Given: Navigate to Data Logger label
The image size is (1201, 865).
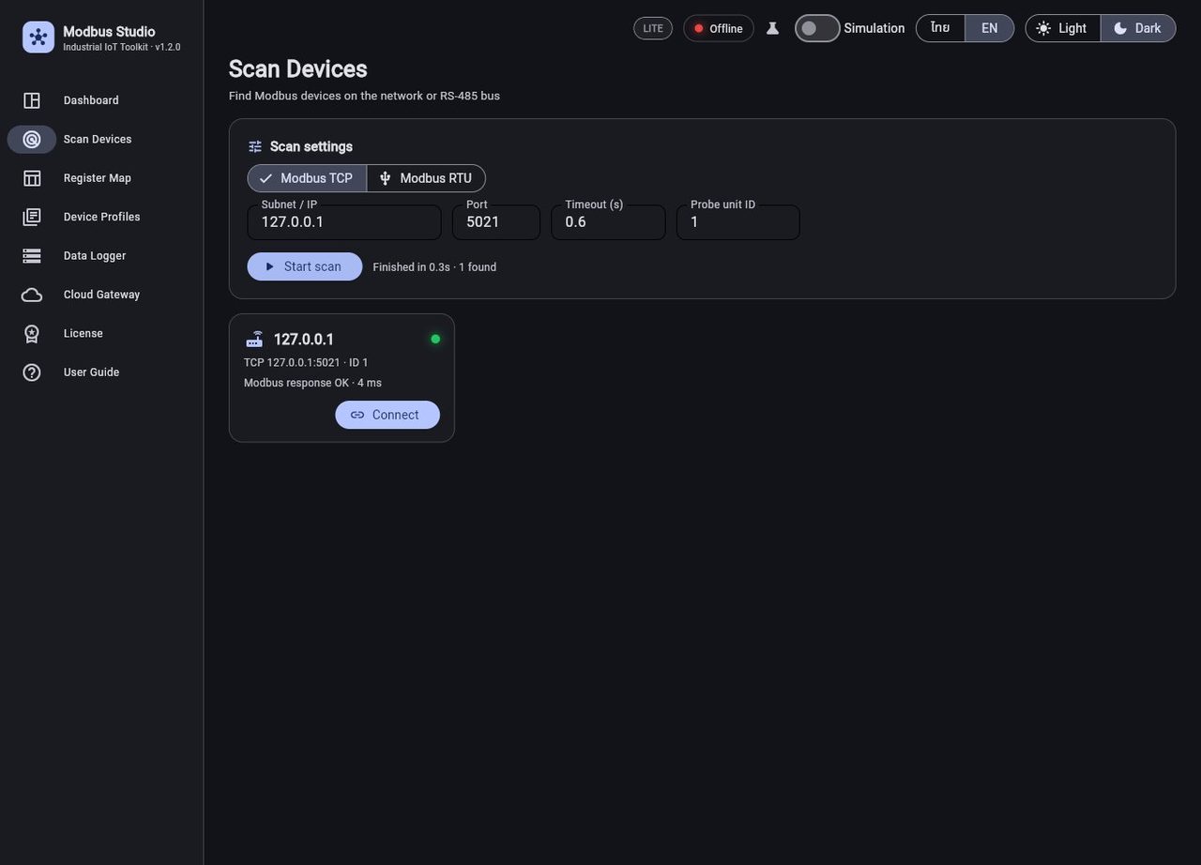Looking at the screenshot, I should [x=95, y=256].
